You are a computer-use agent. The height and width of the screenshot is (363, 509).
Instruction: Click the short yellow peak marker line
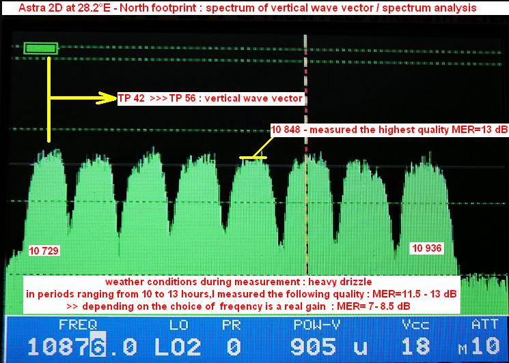(253, 158)
